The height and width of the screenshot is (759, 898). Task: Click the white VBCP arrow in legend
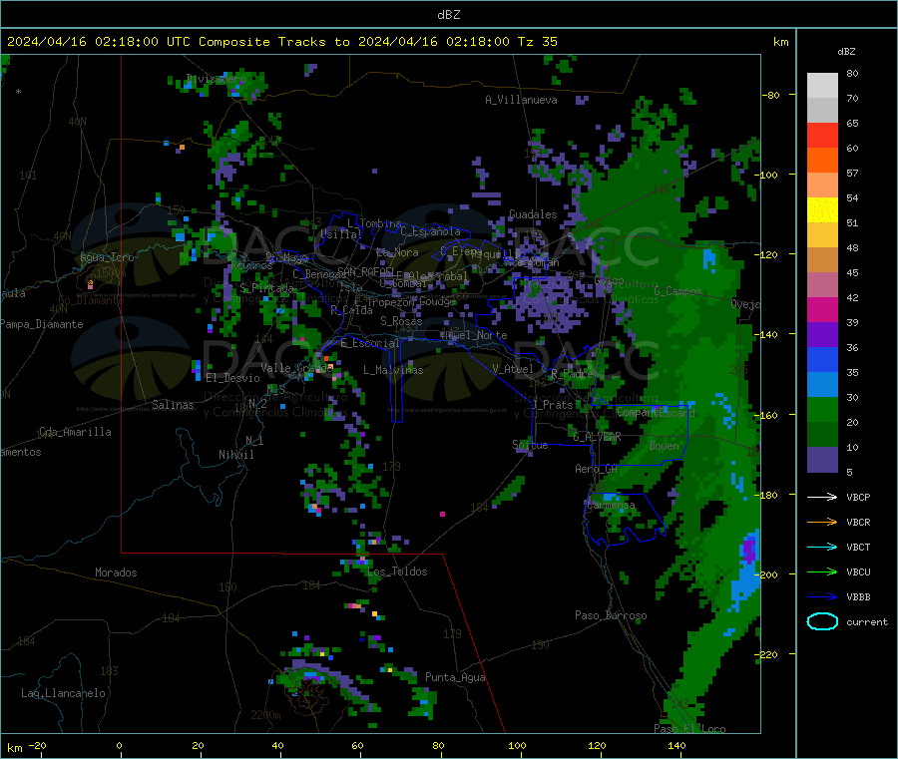(822, 497)
